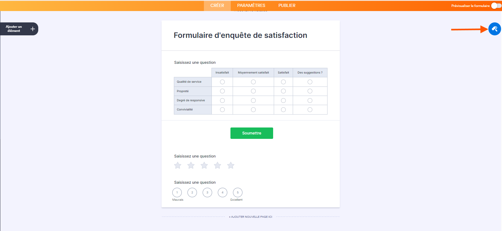Add a new page with 'AJOUTER NOUVELLE PAGE ICI'
Image resolution: width=502 pixels, height=231 pixels.
pos(251,217)
